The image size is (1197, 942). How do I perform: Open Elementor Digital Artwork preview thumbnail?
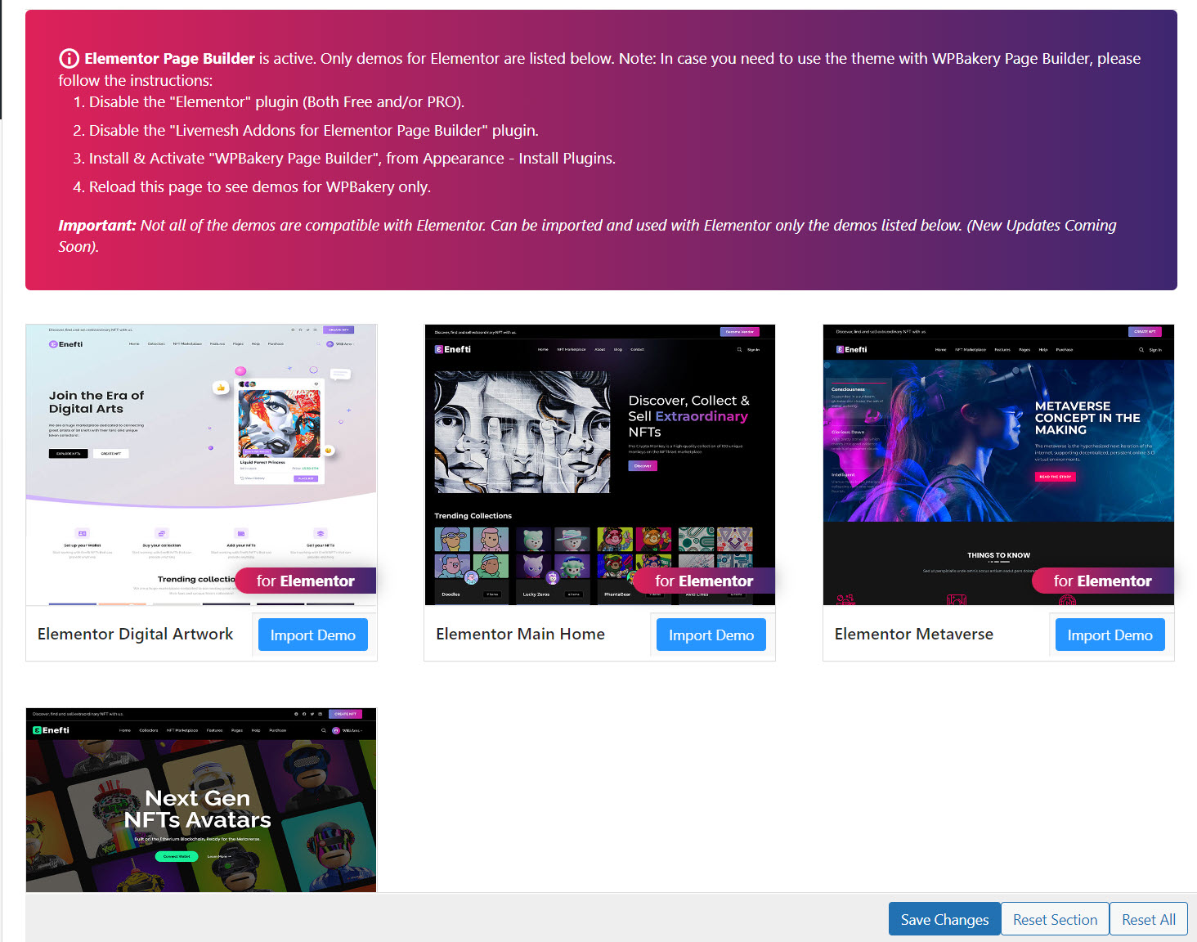(201, 464)
